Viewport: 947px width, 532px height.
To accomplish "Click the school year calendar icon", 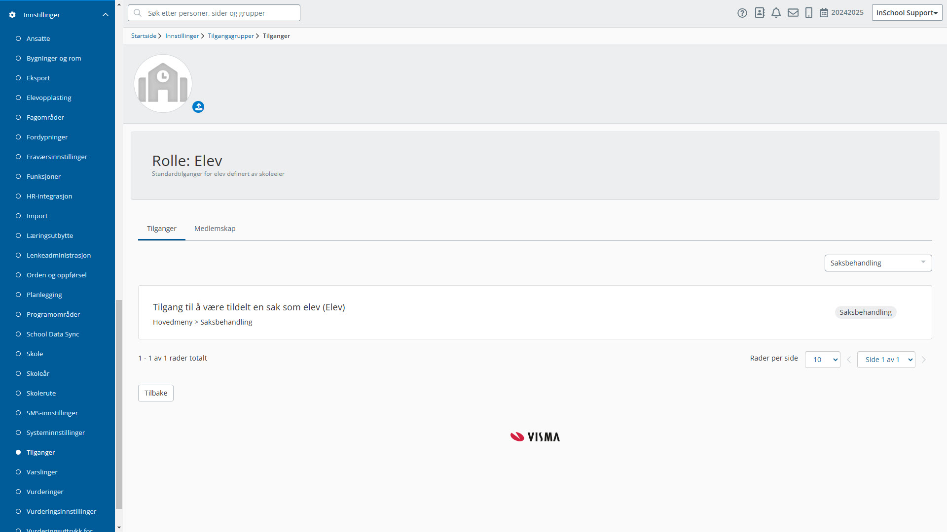I will (824, 13).
